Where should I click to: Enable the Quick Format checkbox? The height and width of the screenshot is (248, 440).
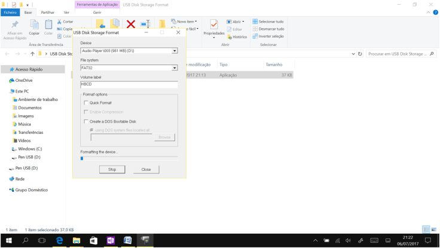86,103
